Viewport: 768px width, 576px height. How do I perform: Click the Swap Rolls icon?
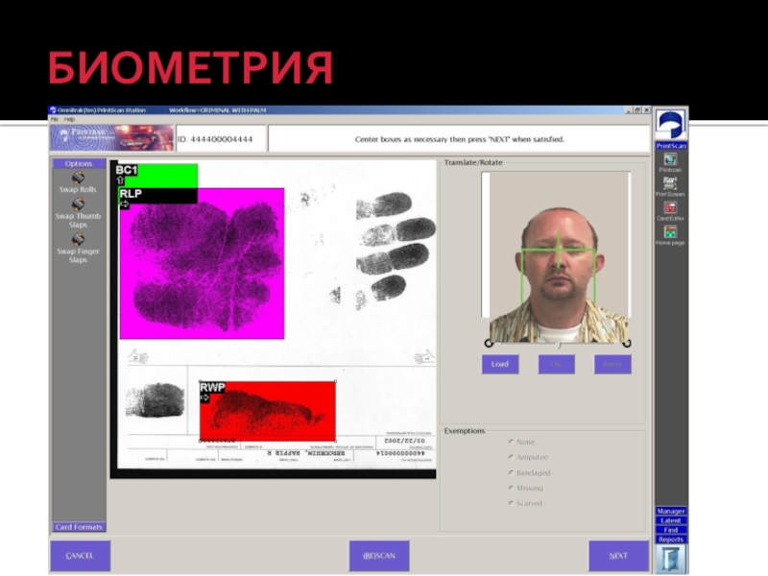point(78,177)
